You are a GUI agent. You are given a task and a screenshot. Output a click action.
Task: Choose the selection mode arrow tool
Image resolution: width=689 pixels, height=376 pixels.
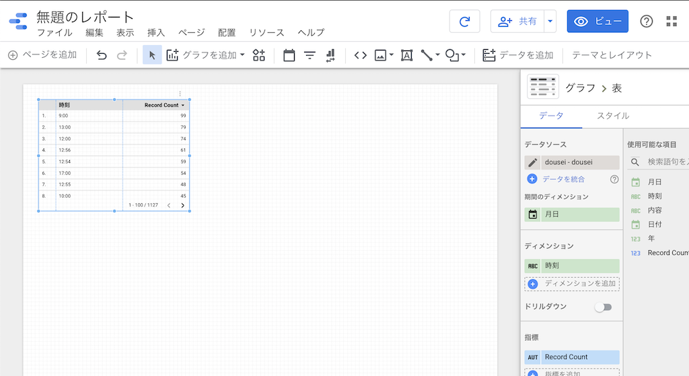click(x=152, y=55)
